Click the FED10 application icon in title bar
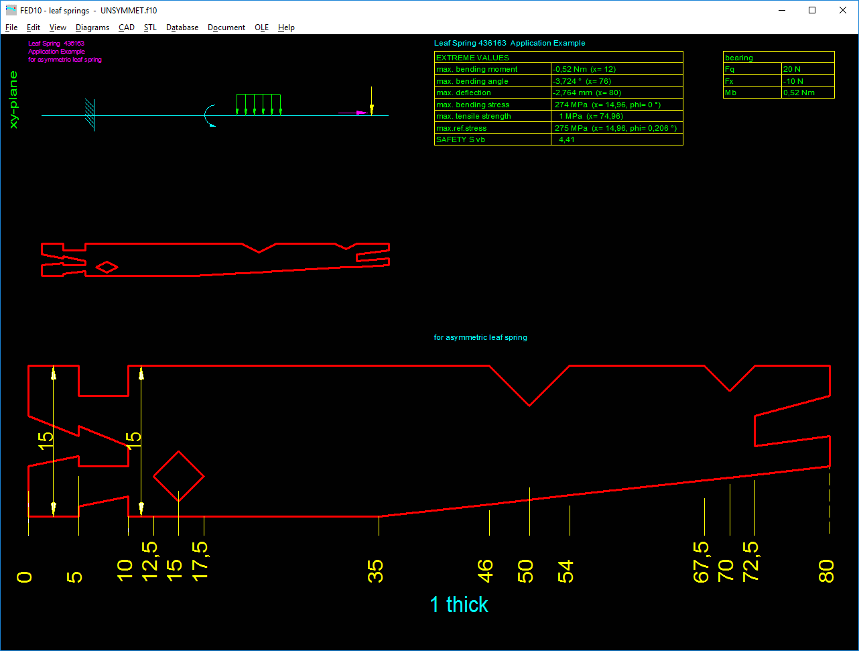This screenshot has width=859, height=651. click(11, 10)
